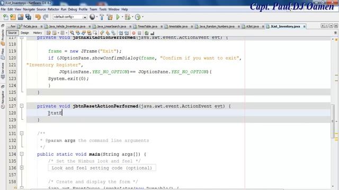This screenshot has width=339, height=190.
Task: Collapse jbtnResetActionPerformed fold at line 127
Action: tap(22, 106)
